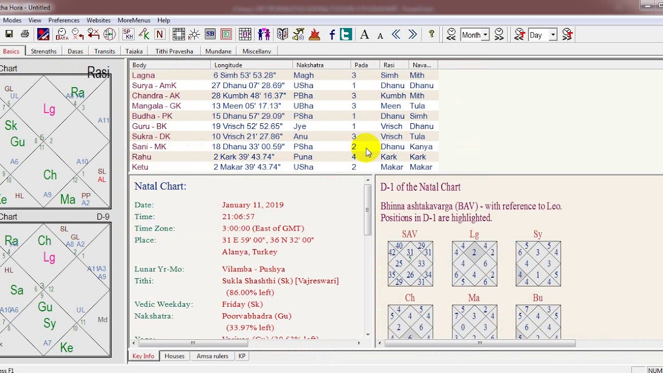Sort by the Longitude column header
Viewport: 663px width, 373px height.
click(x=252, y=65)
